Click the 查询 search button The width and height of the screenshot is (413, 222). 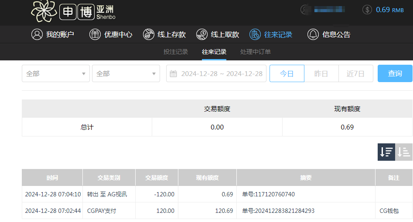(x=395, y=73)
